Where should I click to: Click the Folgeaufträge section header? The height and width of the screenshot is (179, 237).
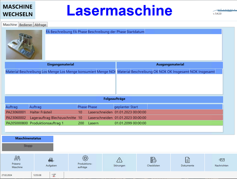(x=114, y=99)
